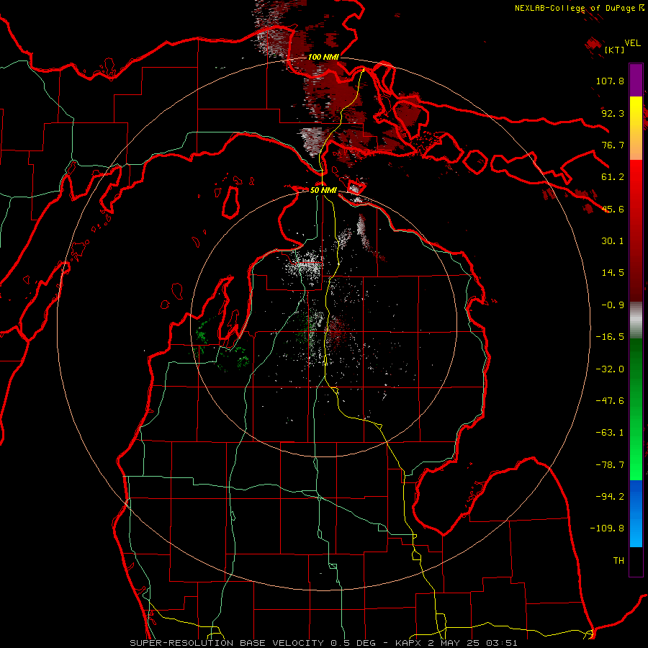Click the -47.6 legend value
The width and height of the screenshot is (648, 648).
[610, 401]
